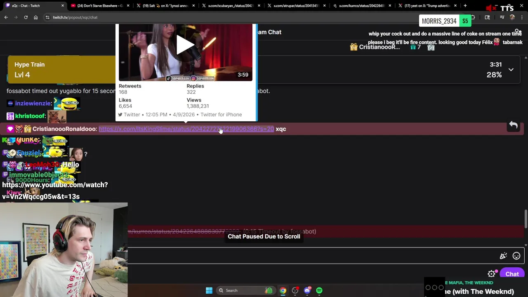
Task: Open Discord from the taskbar
Action: point(307,290)
